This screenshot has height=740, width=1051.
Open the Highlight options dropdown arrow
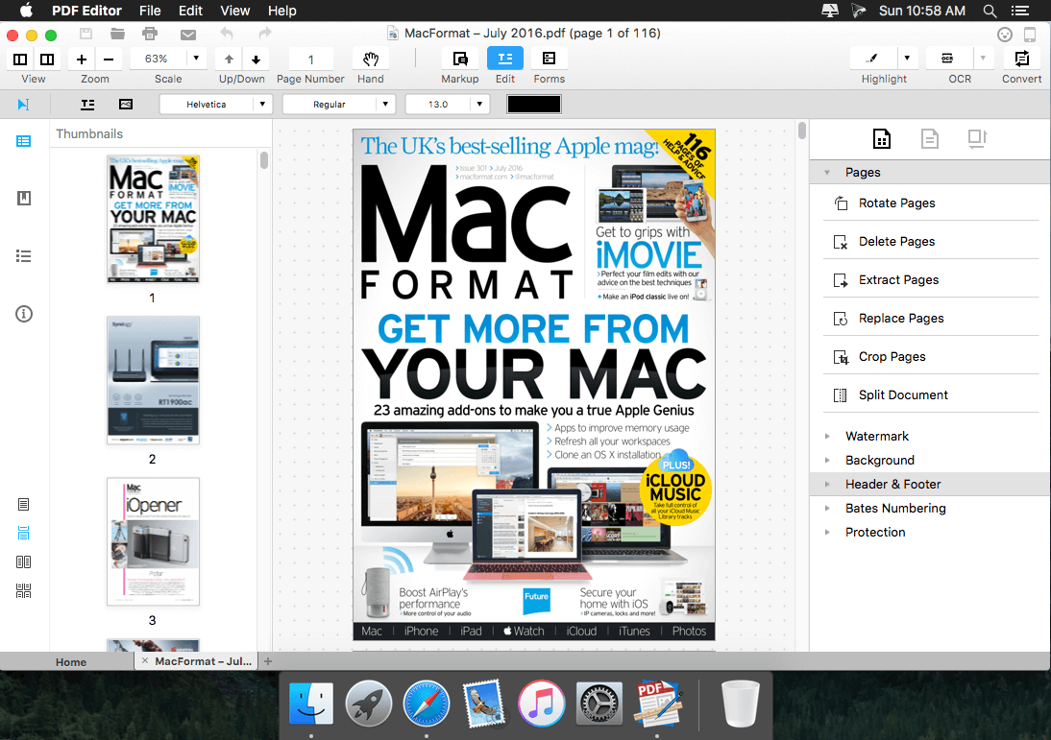point(907,59)
